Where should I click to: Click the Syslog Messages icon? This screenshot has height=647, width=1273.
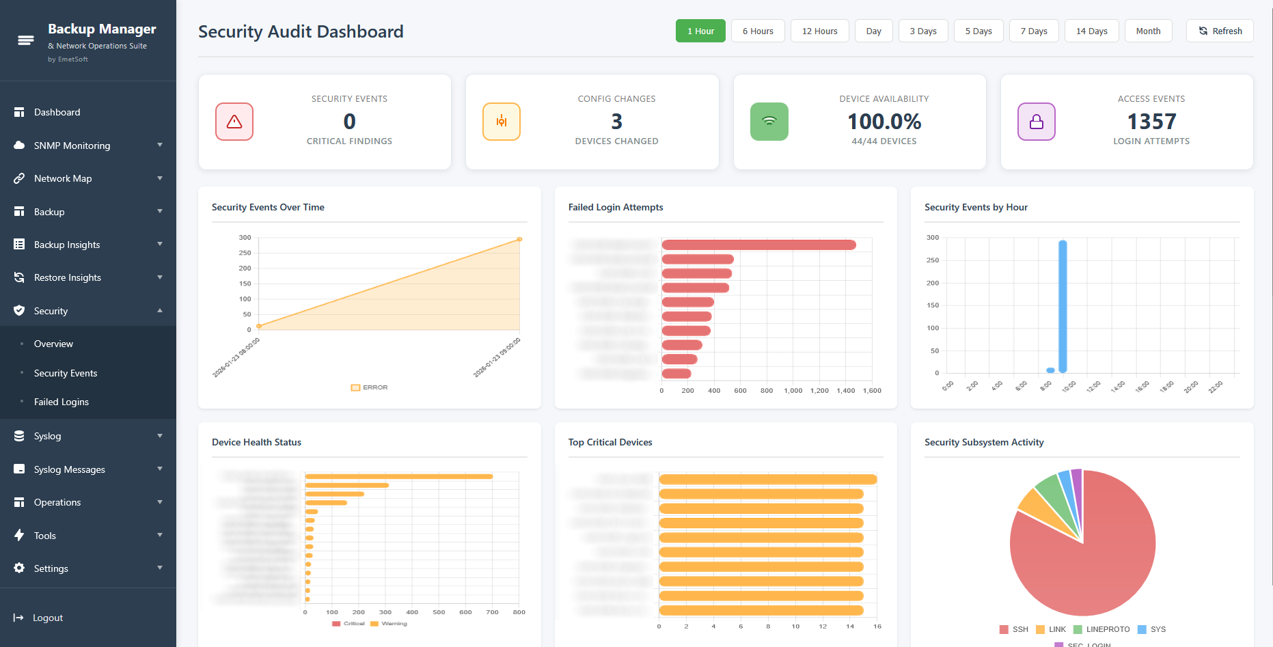tap(19, 469)
